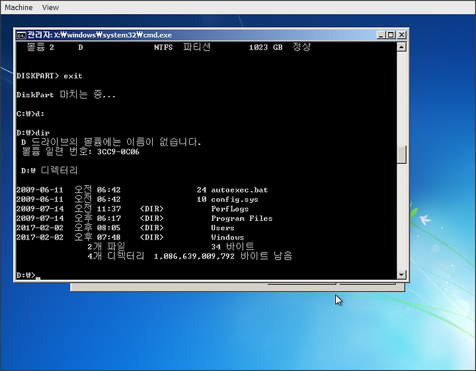
Task: Click the autoexec.bat file name
Action: pos(239,190)
